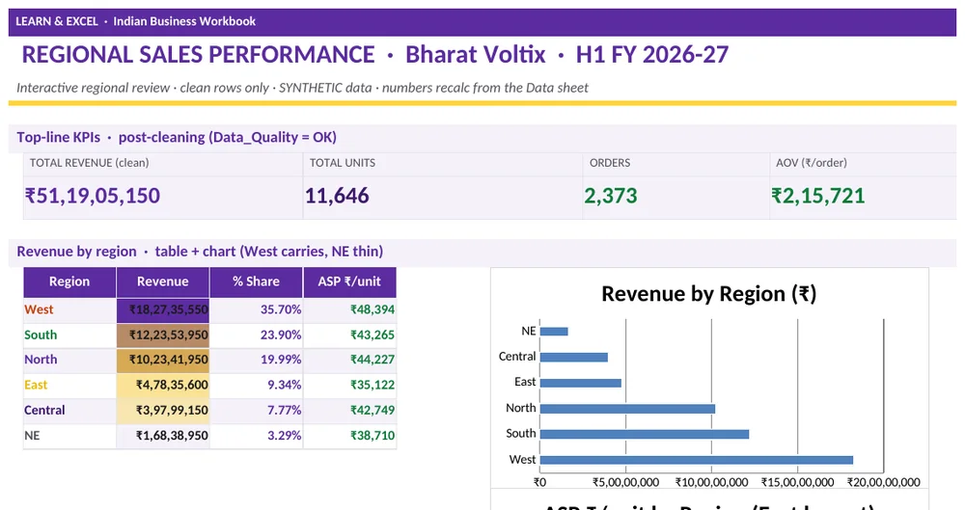Click the 'Central' region cell in the table
Image resolution: width=965 pixels, height=510 pixels.
pos(69,411)
